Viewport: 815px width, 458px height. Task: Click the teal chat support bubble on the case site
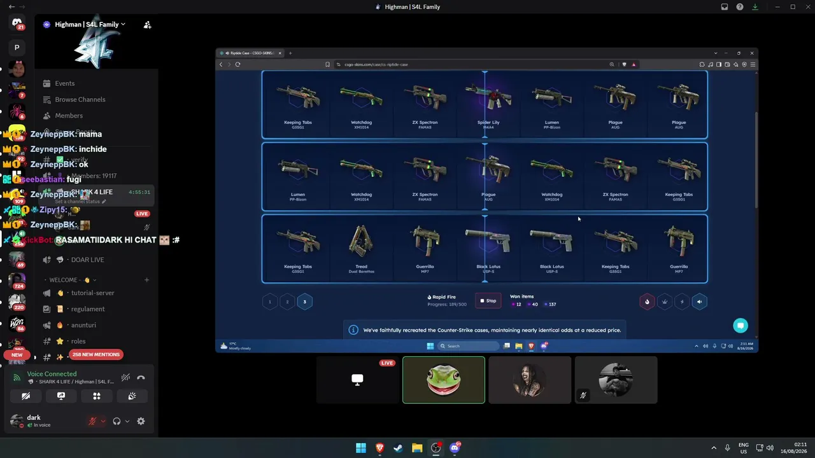[x=740, y=326]
